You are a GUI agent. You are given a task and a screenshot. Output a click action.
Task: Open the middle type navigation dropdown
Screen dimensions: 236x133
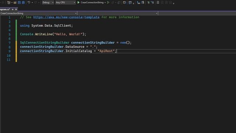[x=118, y=13]
